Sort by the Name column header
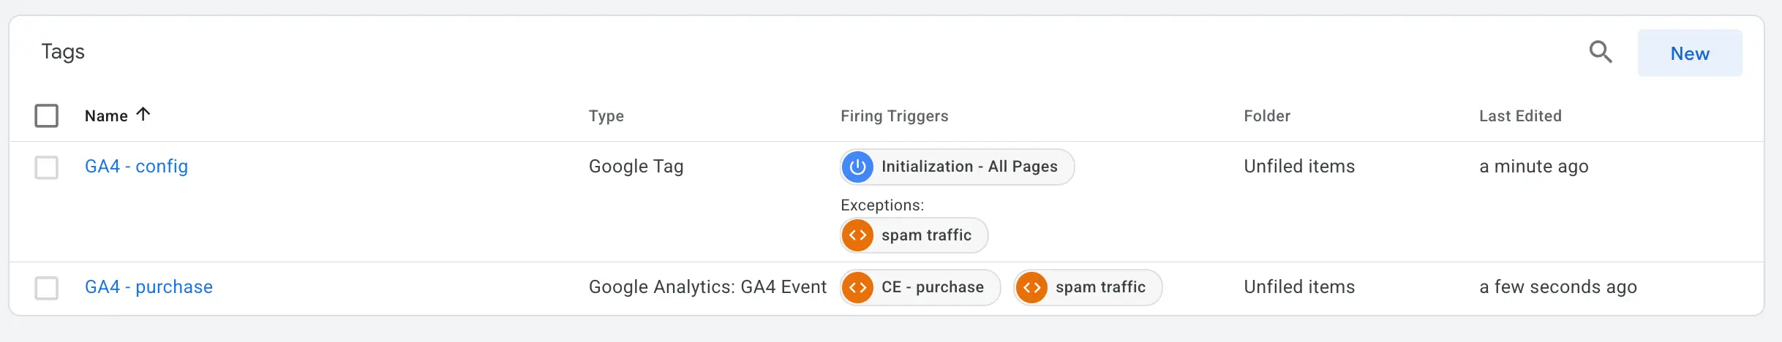The width and height of the screenshot is (1782, 342). click(x=106, y=116)
